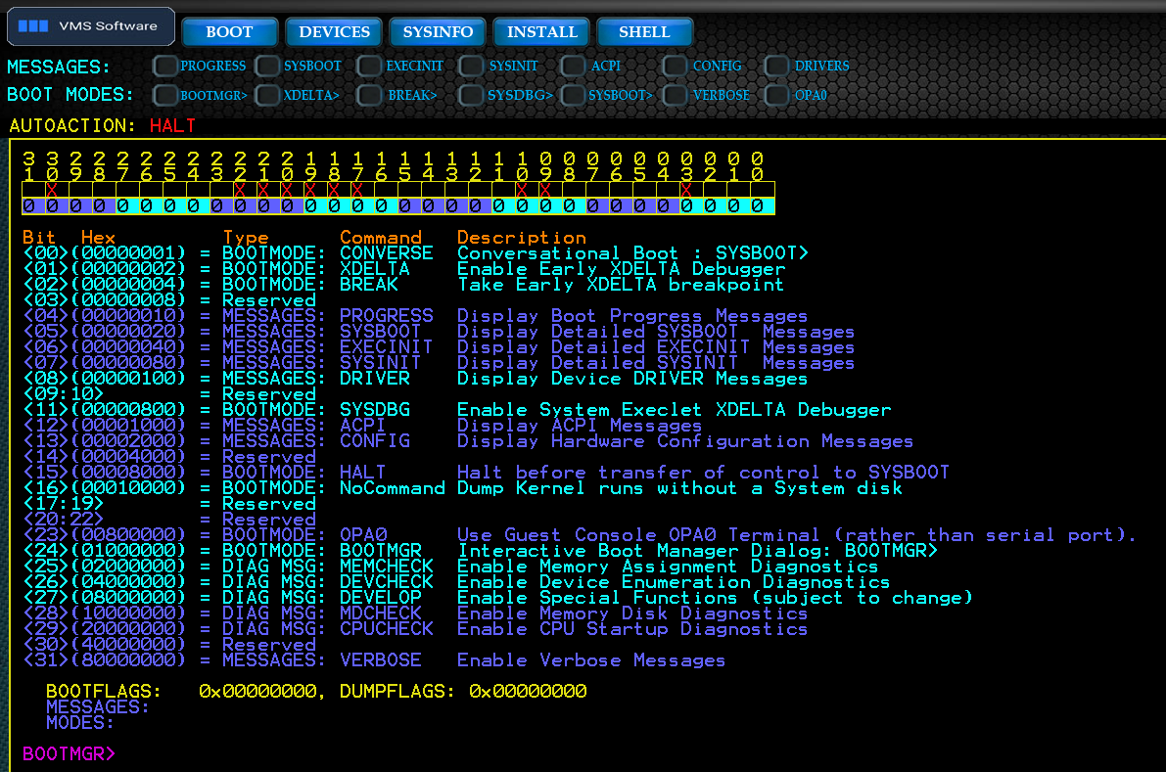Click the PROGRESS command in bit 04 row
The width and height of the screenshot is (1166, 772).
[386, 315]
